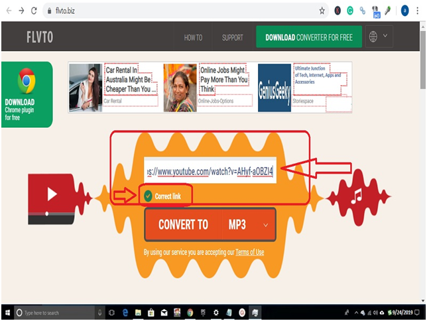The image size is (427, 321).
Task: Open Settings gear on the taskbar
Action: pos(216,312)
